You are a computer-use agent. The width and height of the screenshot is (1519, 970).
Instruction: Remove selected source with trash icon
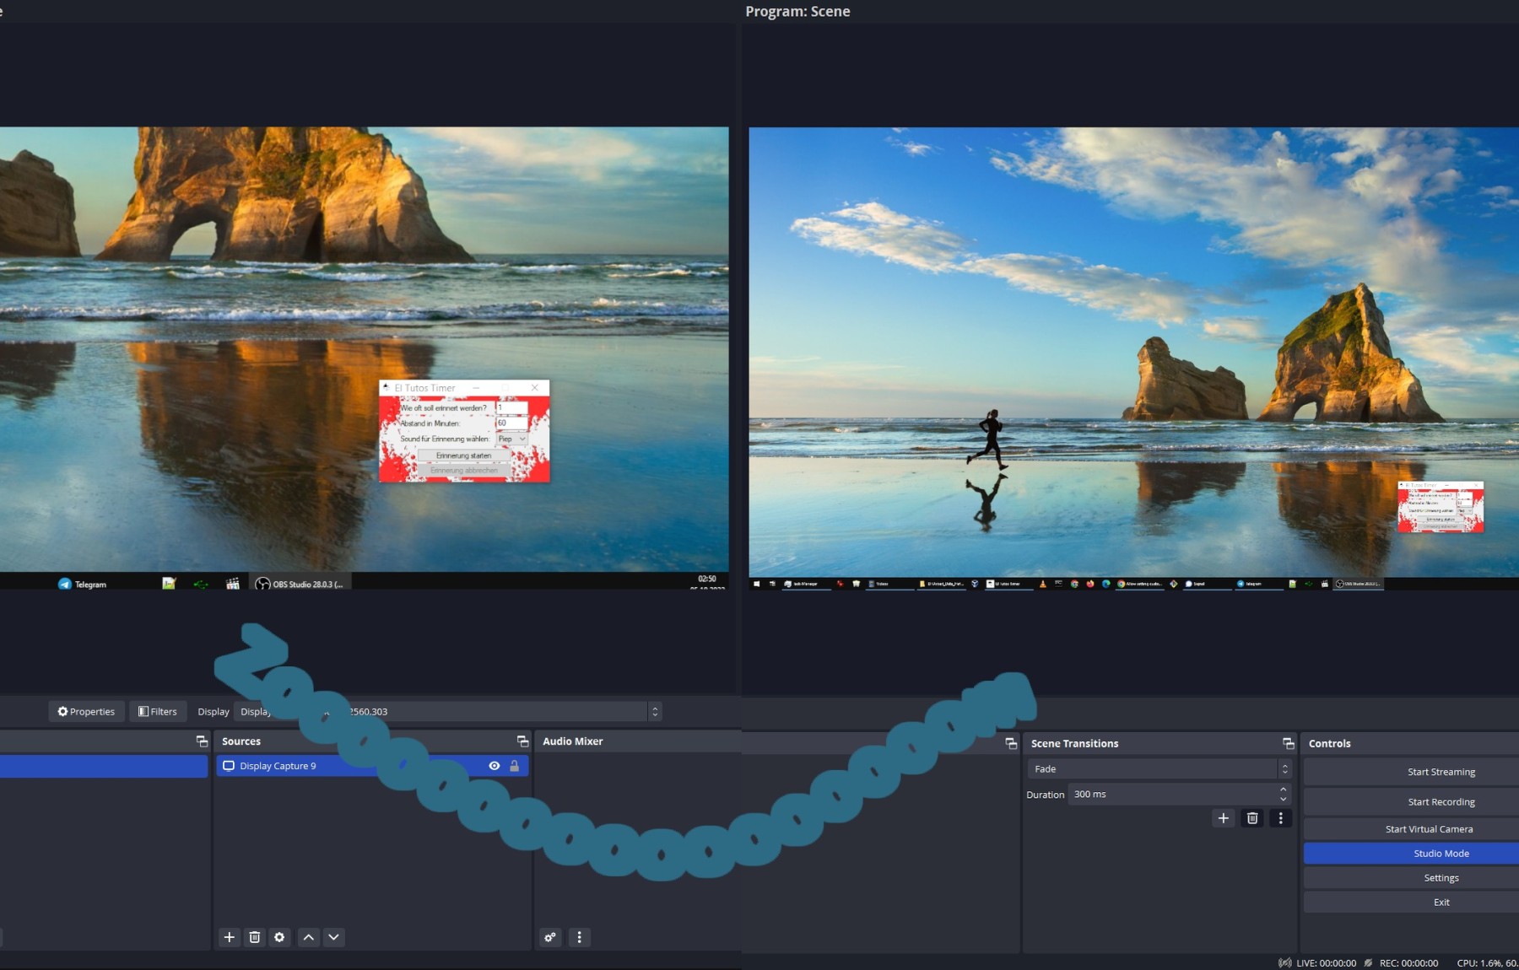(254, 937)
